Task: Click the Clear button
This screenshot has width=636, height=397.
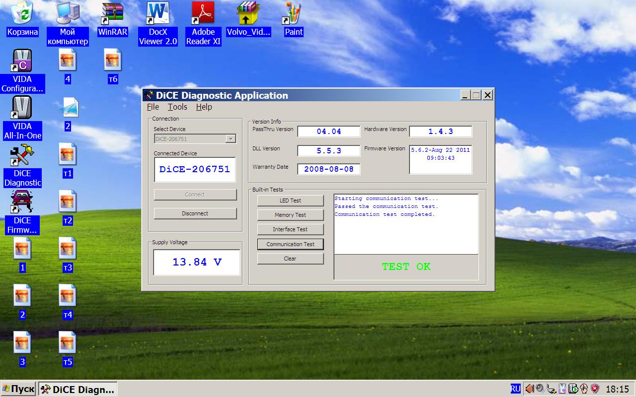Action: [290, 259]
